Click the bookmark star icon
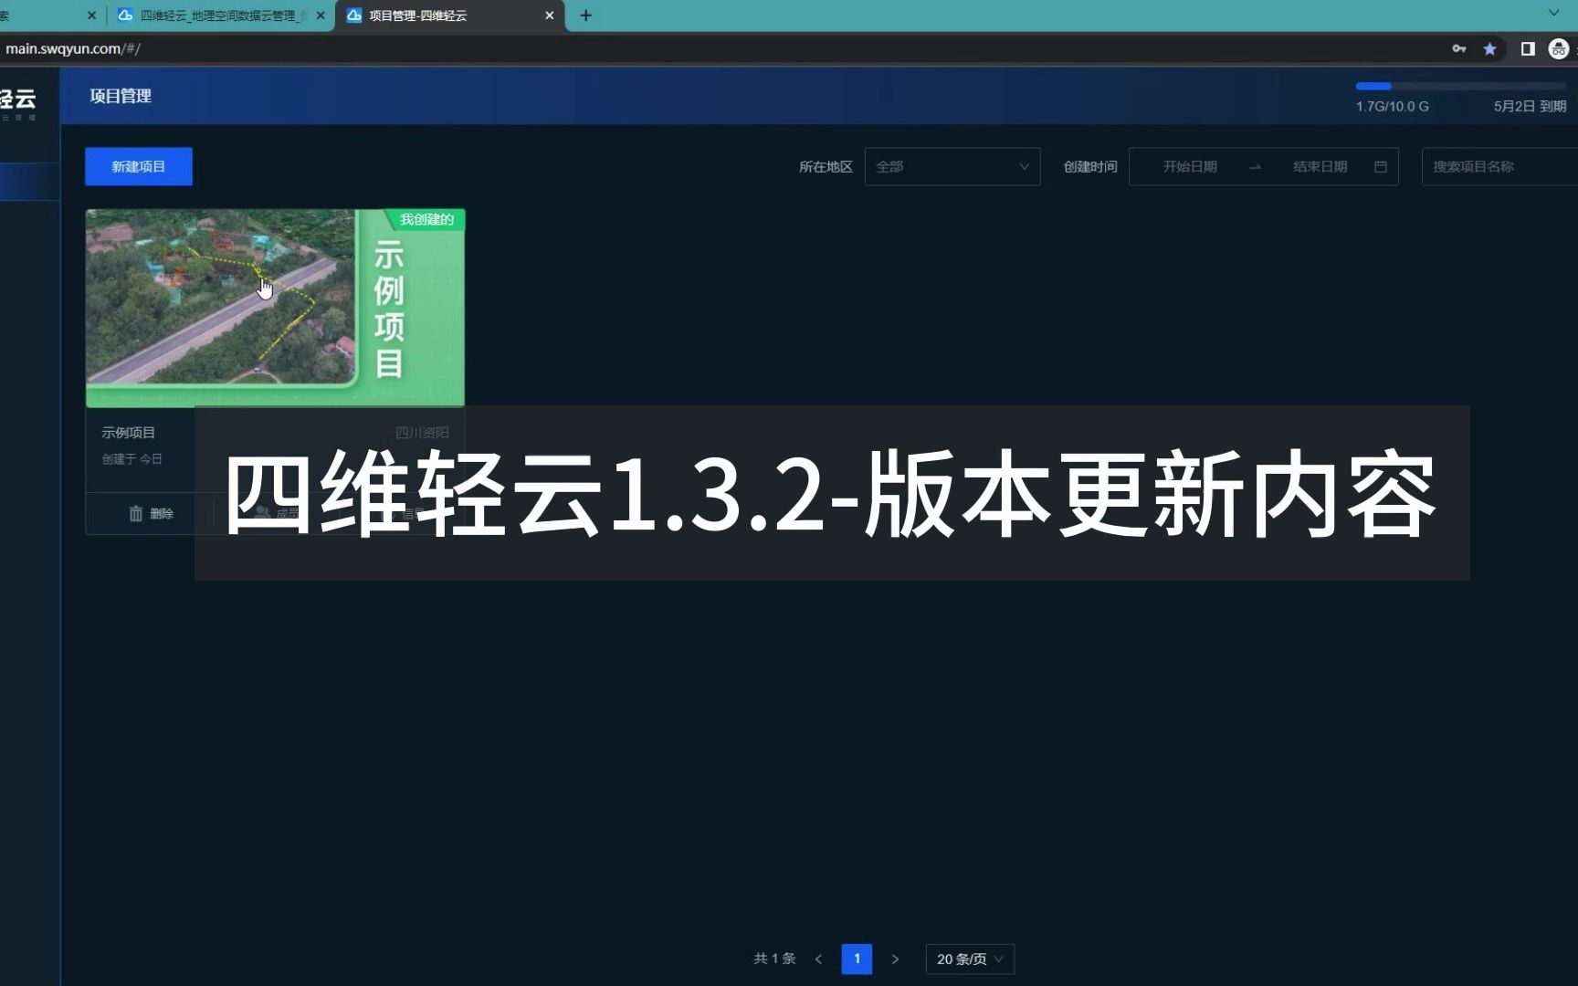This screenshot has width=1578, height=986. pyautogui.click(x=1489, y=48)
